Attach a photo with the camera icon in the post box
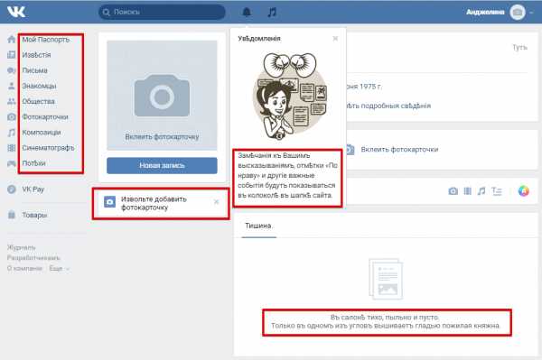 [x=453, y=191]
